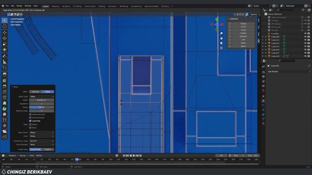Viewport: 312px width, 175px height.
Task: Open the File menu
Action: tap(7, 6)
